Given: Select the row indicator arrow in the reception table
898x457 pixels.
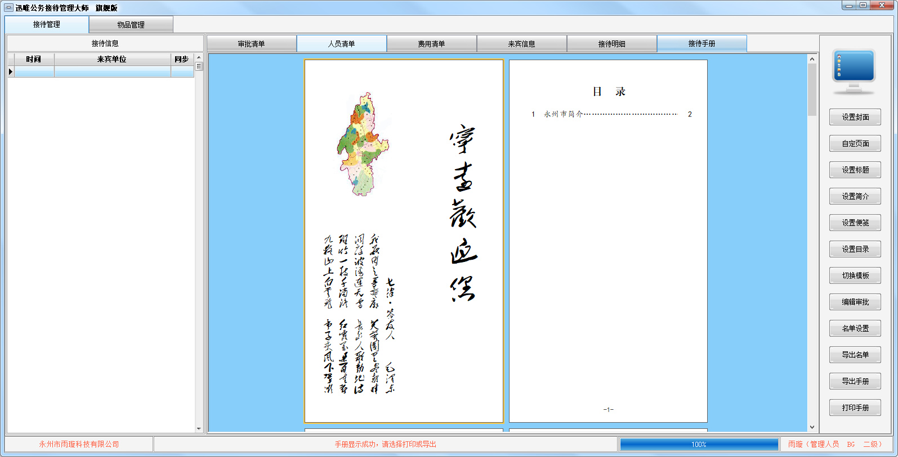Looking at the screenshot, I should pos(11,71).
